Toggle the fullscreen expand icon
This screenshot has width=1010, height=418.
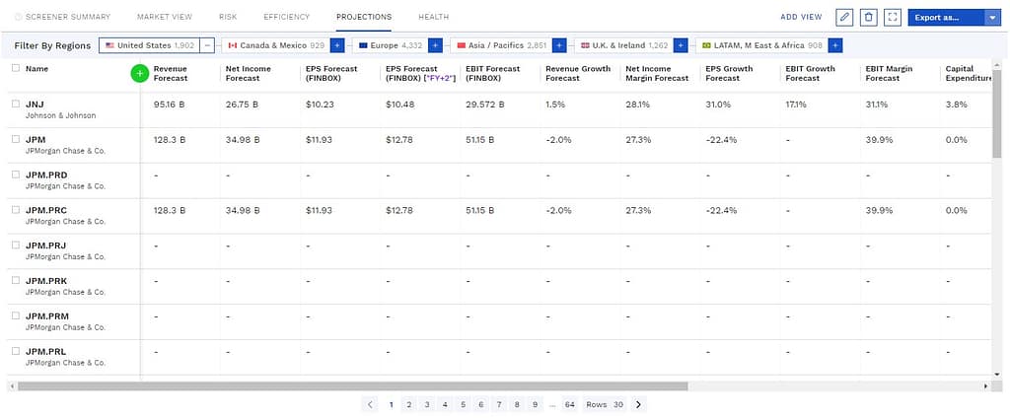892,18
